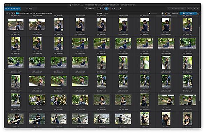Image resolution: width=205 pixels, height=133 pixels.
Task: Expand the zoom percentage dropdown
Action: click(x=120, y=9)
